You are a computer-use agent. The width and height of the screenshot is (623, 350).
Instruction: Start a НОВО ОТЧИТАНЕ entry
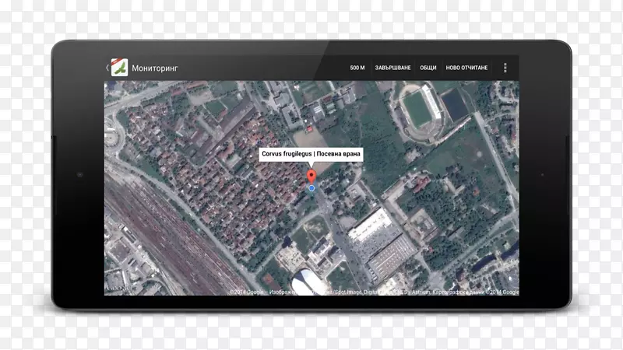pos(466,68)
